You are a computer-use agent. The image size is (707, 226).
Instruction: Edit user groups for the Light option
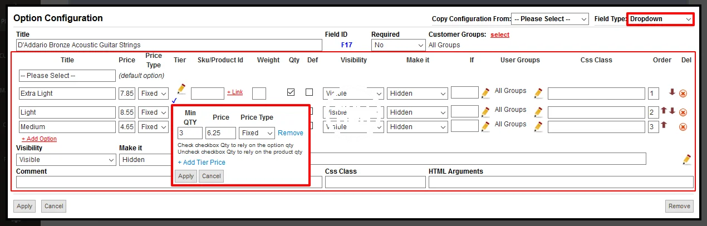(538, 111)
